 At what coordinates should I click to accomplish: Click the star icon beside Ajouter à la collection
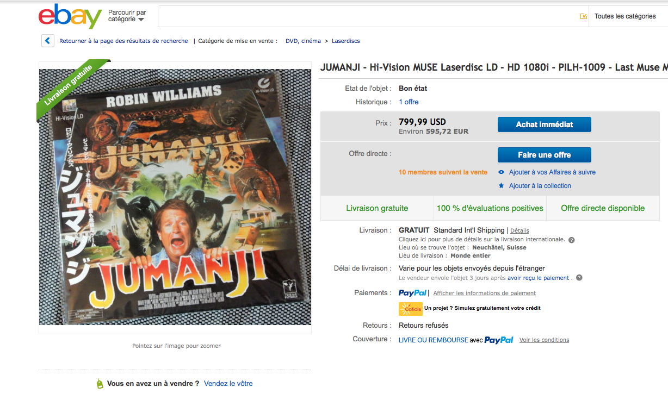pyautogui.click(x=502, y=186)
